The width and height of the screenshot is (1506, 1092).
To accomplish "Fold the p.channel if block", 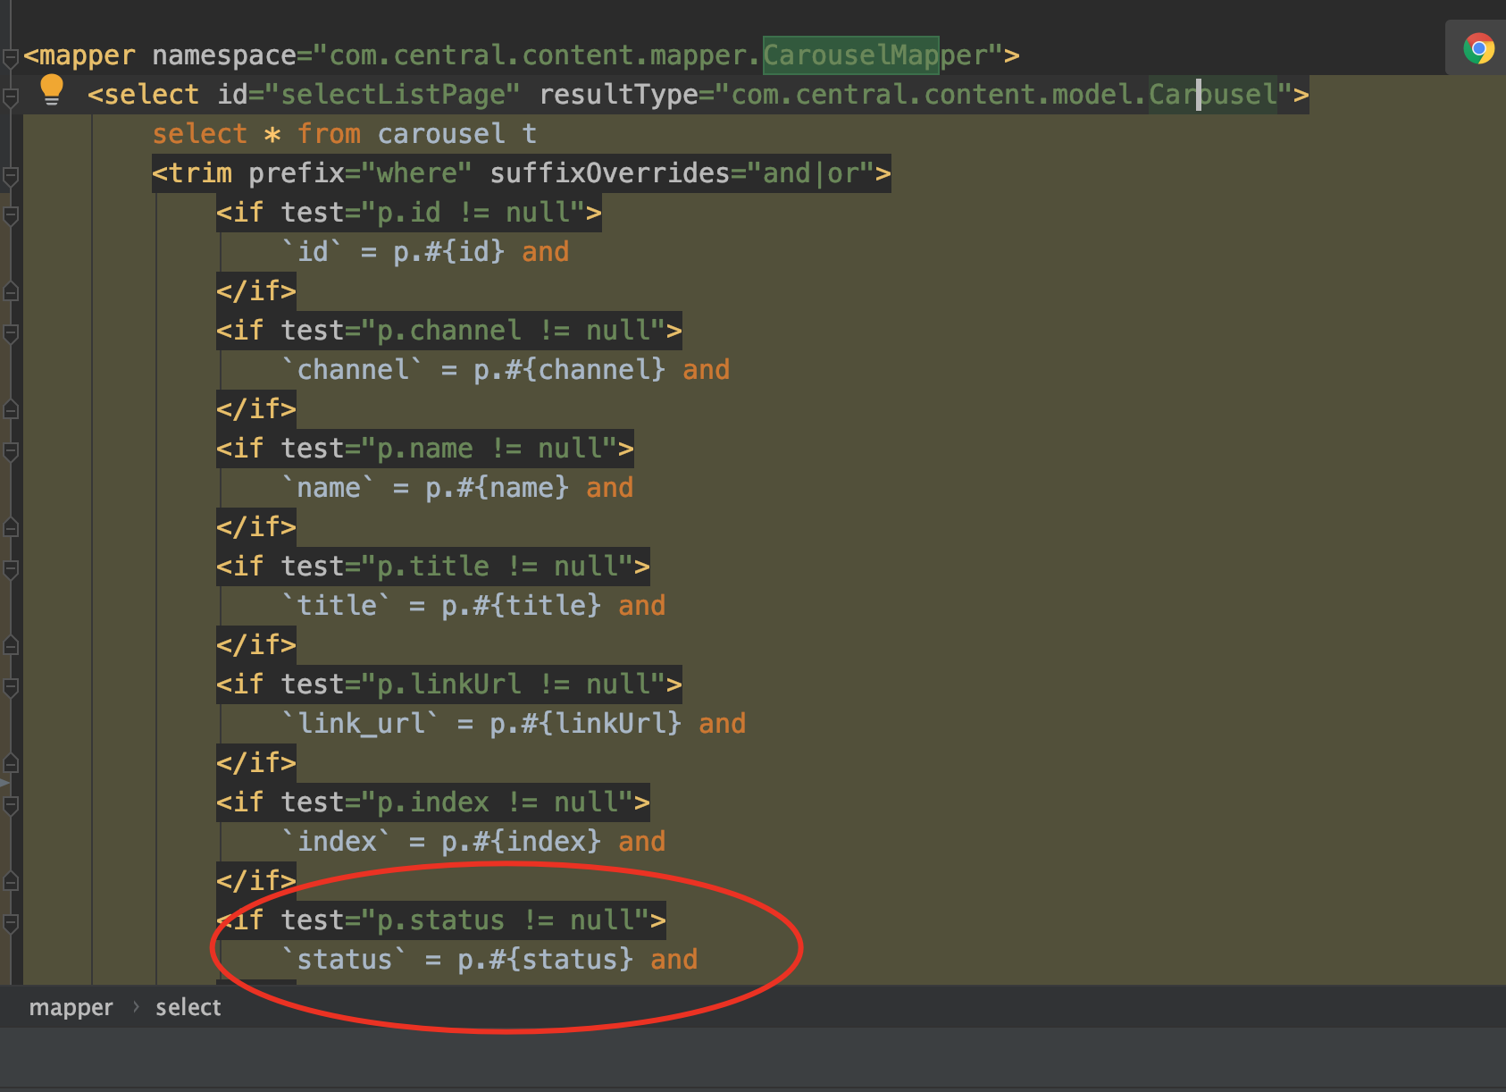I will (11, 332).
